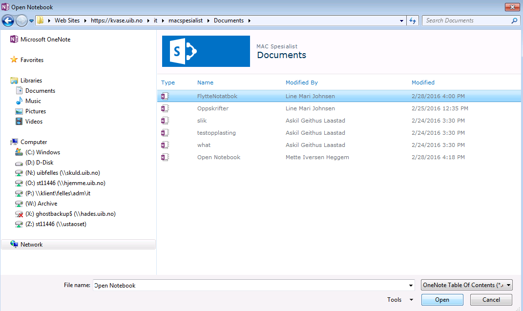Viewport: 523px width, 311px height.
Task: Click the SharePoint logo banner
Action: click(x=206, y=51)
